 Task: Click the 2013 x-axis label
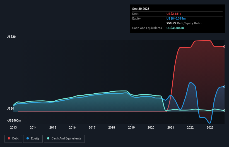coord(13,127)
